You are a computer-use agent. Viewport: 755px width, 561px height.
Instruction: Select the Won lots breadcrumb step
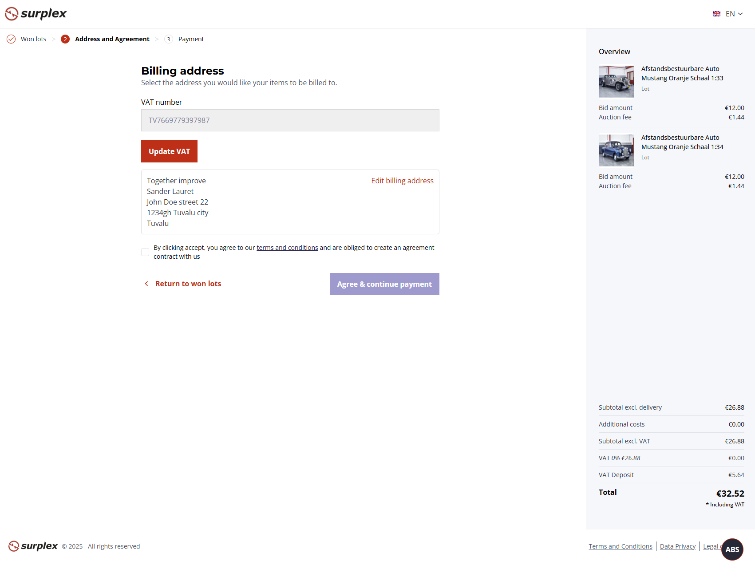click(33, 39)
